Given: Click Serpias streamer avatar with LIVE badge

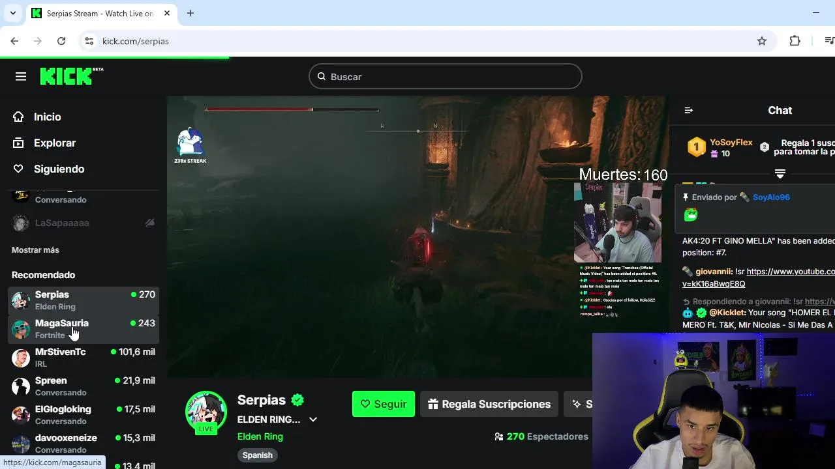Looking at the screenshot, I should 206,412.
